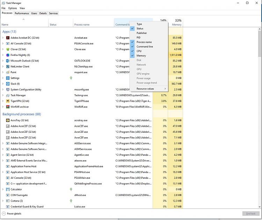Click the scrollbar up arrow
This screenshot has width=262, height=220.
click(260, 29)
